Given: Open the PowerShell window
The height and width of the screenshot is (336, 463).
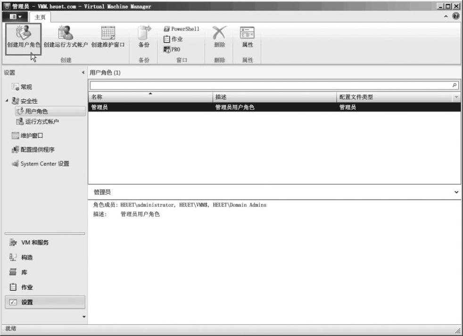Looking at the screenshot, I should (182, 29).
